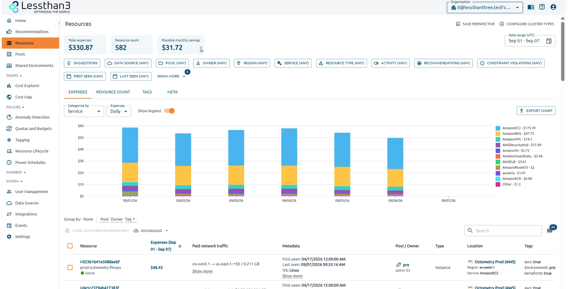Open the table columns selector icon
568x289 pixels.
click(x=550, y=231)
